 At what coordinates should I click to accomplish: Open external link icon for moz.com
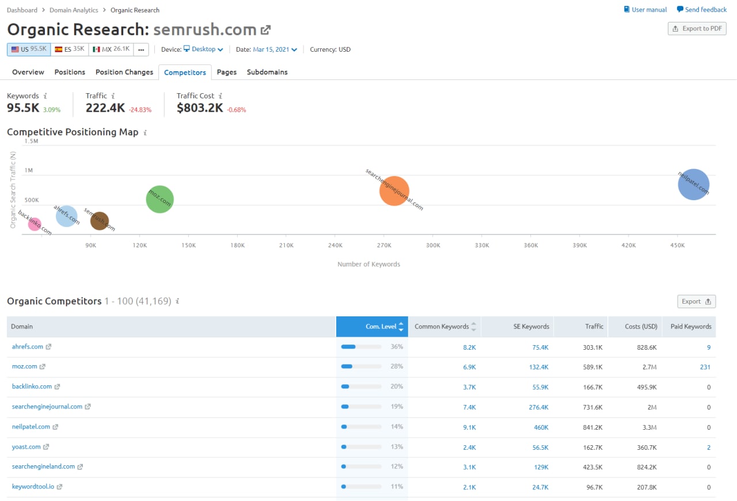(43, 367)
